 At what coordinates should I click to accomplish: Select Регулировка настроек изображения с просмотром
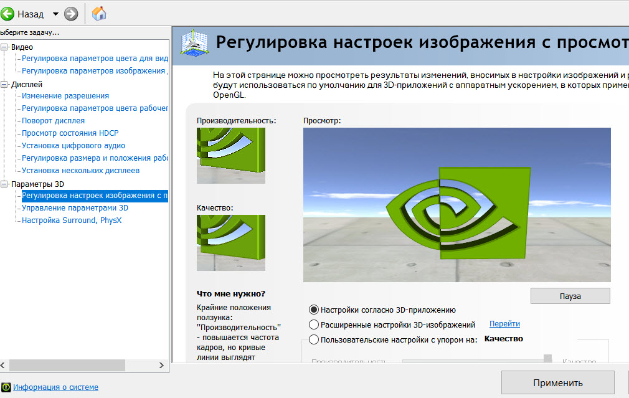tap(95, 196)
